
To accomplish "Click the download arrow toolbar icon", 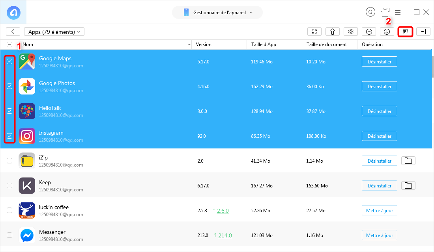I will [x=387, y=31].
